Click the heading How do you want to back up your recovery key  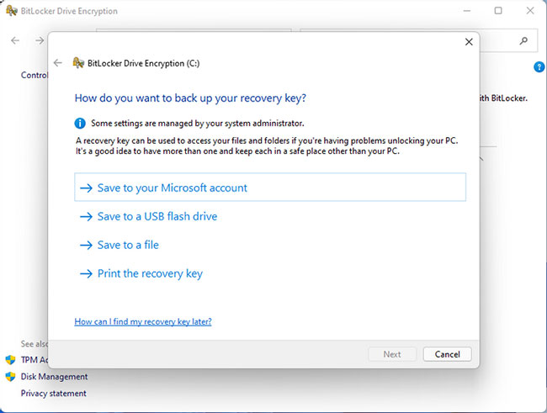coord(190,98)
